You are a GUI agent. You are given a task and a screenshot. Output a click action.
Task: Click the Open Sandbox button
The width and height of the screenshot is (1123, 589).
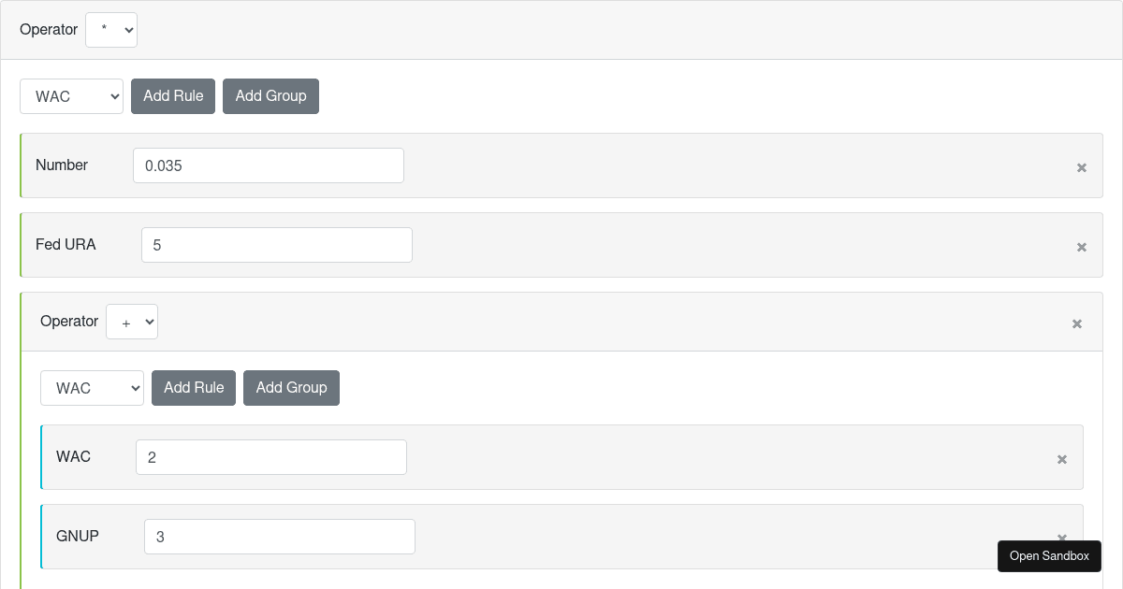click(1049, 555)
